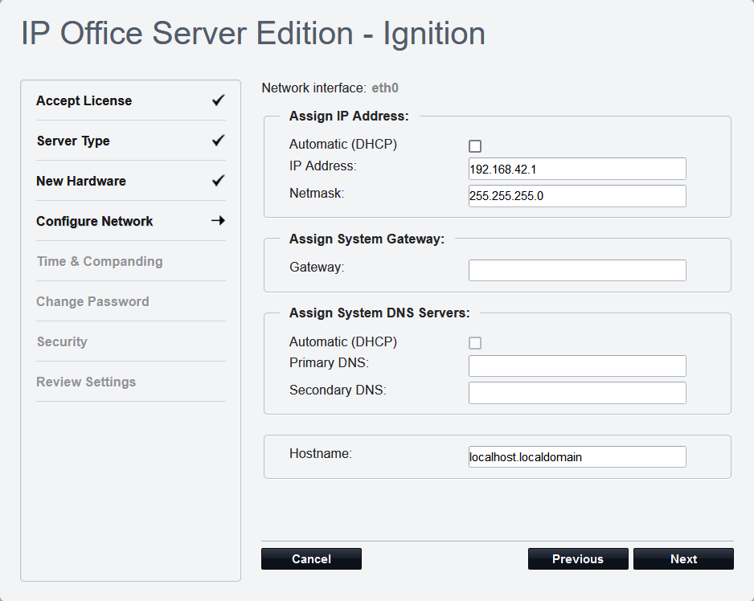Continue with the Next button
Screen dimensions: 754x601
click(x=683, y=558)
